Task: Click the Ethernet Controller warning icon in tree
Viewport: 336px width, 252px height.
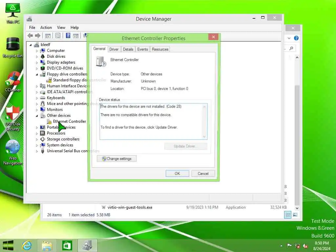Action: click(49, 121)
